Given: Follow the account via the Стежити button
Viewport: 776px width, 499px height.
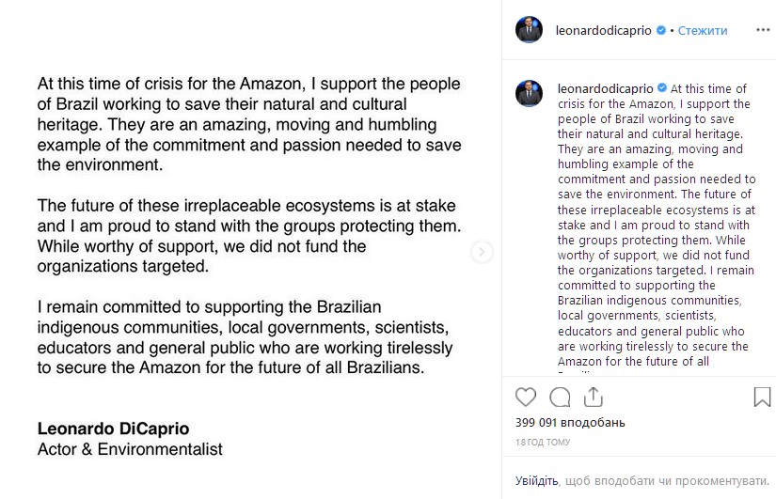Looking at the screenshot, I should tap(701, 30).
